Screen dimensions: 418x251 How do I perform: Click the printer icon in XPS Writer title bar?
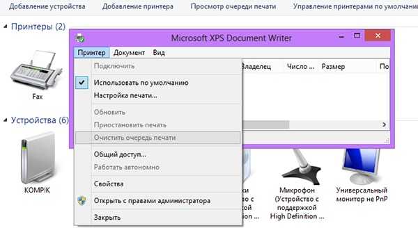[x=79, y=38]
